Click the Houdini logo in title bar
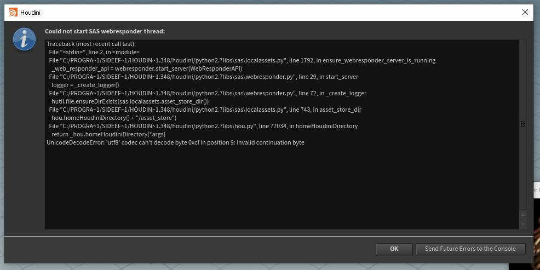540x270 pixels. point(13,13)
